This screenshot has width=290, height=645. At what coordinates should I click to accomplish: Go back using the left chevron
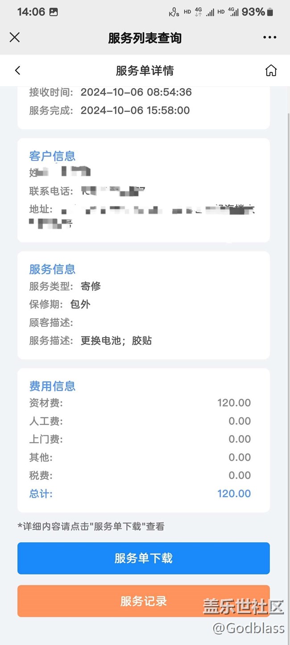click(18, 71)
